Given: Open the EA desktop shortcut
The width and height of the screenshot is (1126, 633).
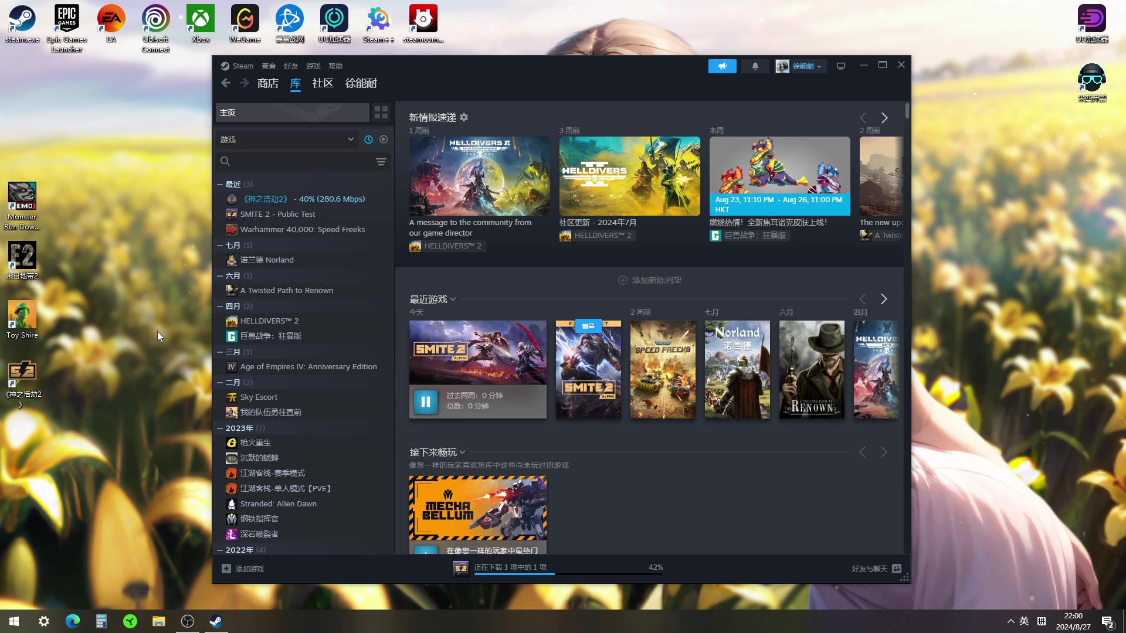Looking at the screenshot, I should 111,24.
